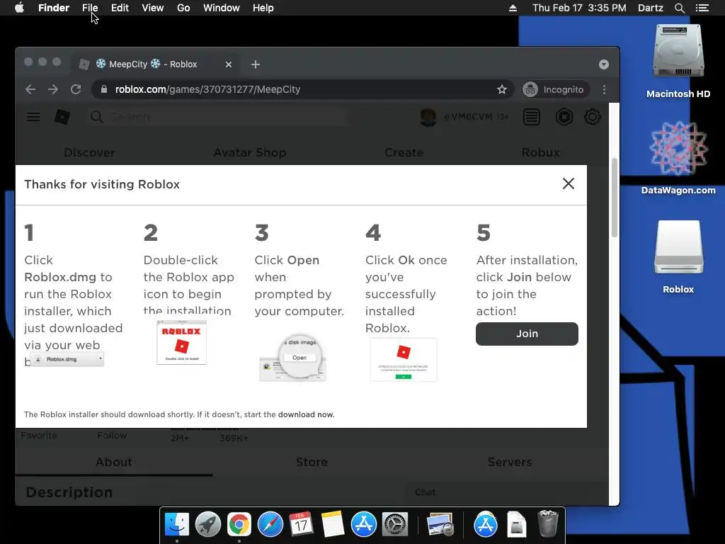Open Notification Center list icon
The image size is (725, 544).
click(702, 8)
